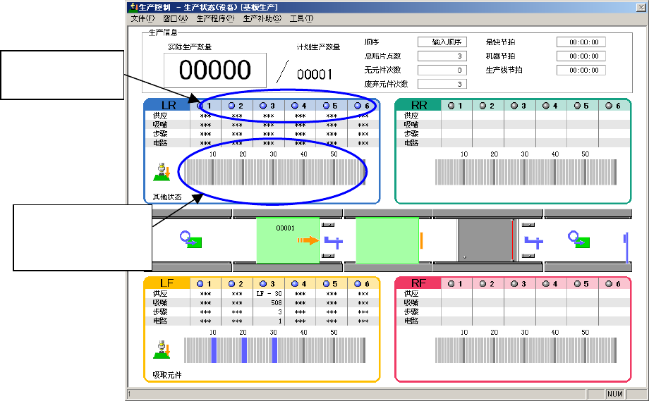
Task: Click the board loading icon on conveyor left
Action: click(x=190, y=240)
